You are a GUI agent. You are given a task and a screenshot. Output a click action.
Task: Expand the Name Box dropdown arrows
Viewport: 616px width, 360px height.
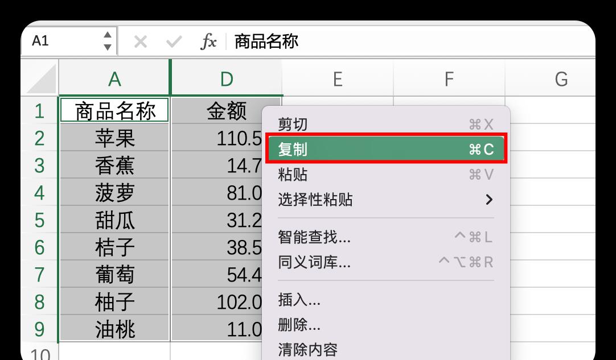[107, 41]
